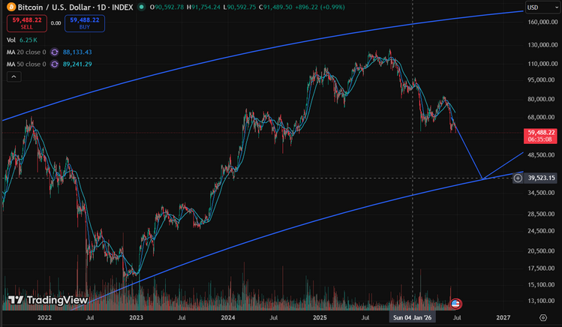
Task: Click the blue BUY 59,488.22 button
Action: click(x=85, y=23)
